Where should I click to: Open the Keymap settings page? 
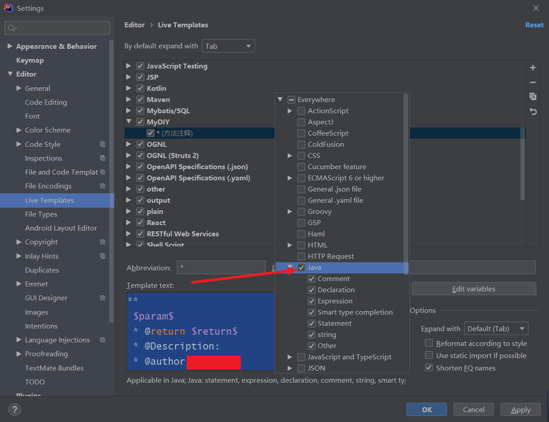[30, 60]
